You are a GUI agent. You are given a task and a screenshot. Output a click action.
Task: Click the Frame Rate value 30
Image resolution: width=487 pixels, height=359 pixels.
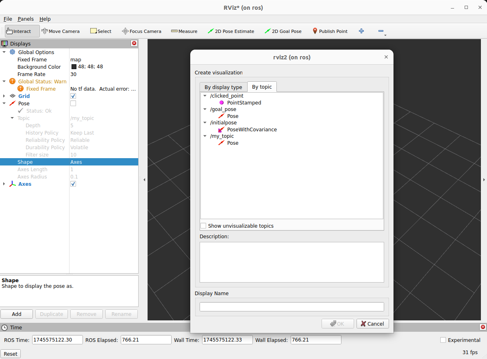[x=73, y=74]
